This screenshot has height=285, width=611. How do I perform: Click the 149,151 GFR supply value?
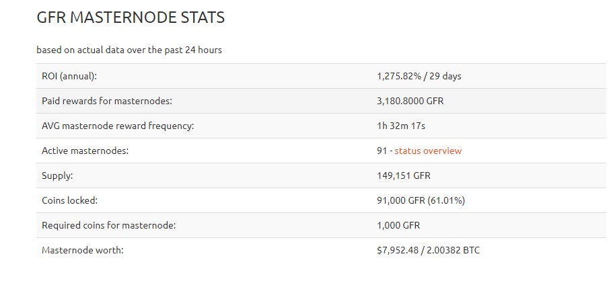[403, 175]
